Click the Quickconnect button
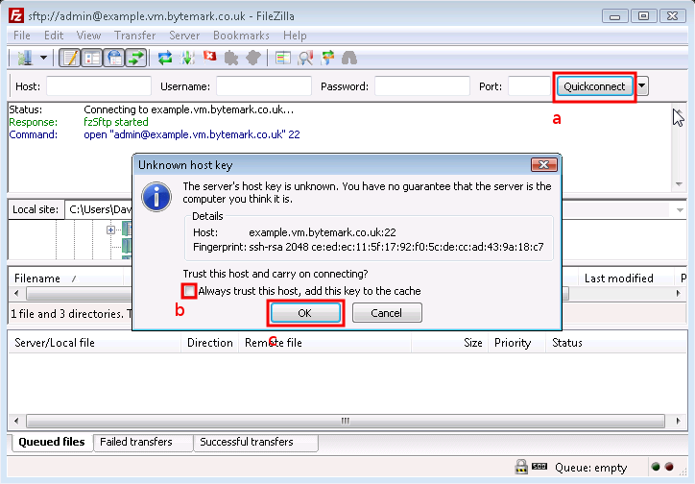 coord(594,86)
